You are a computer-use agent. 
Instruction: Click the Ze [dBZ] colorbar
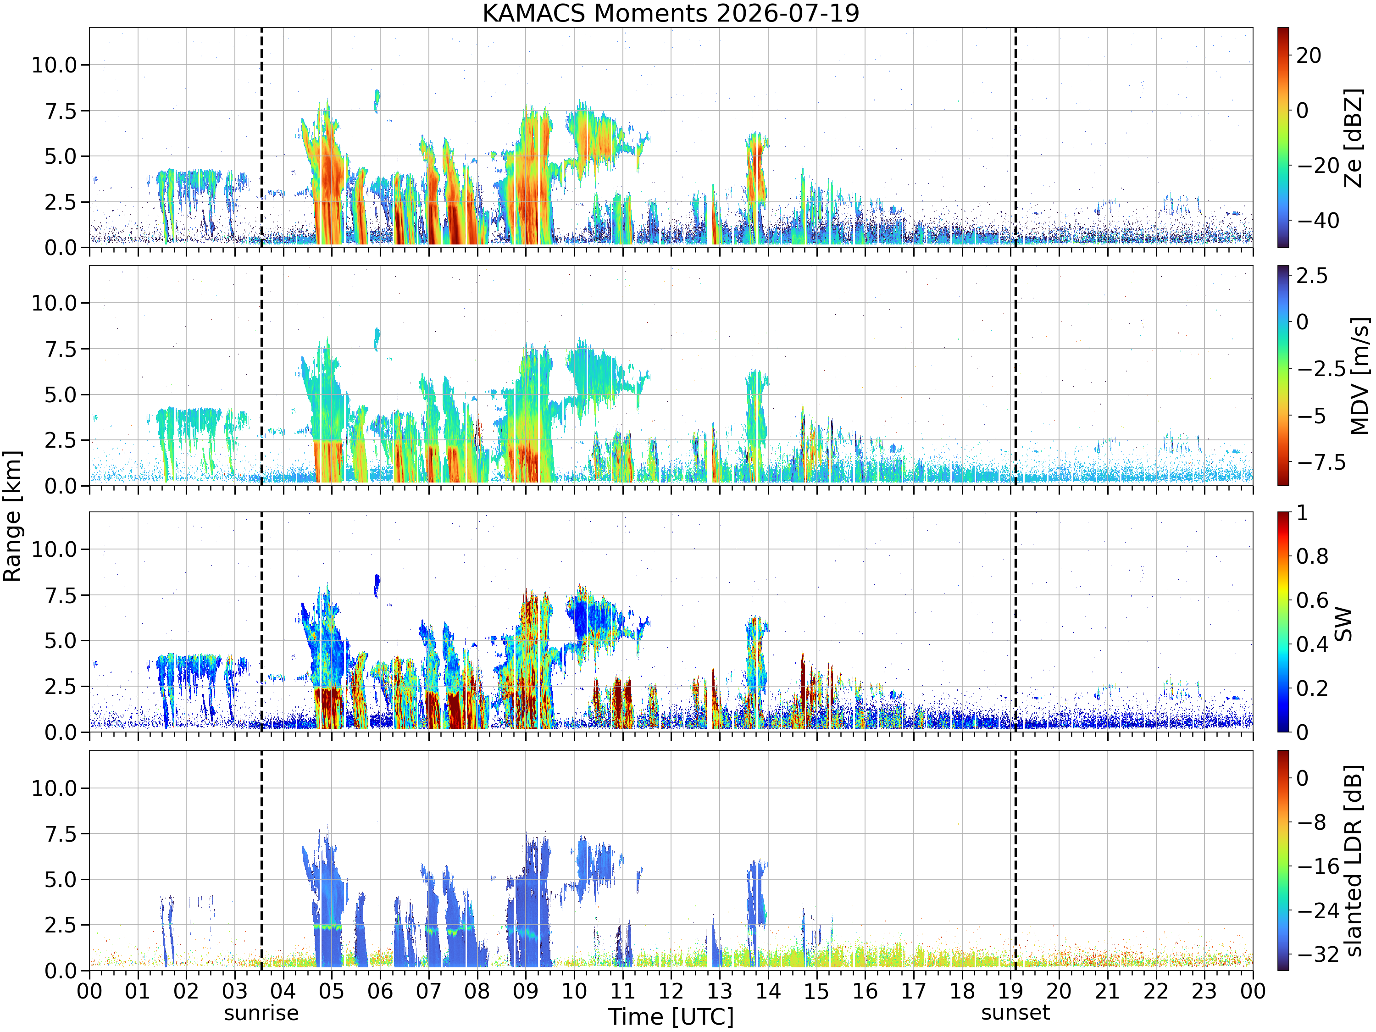click(x=1283, y=138)
